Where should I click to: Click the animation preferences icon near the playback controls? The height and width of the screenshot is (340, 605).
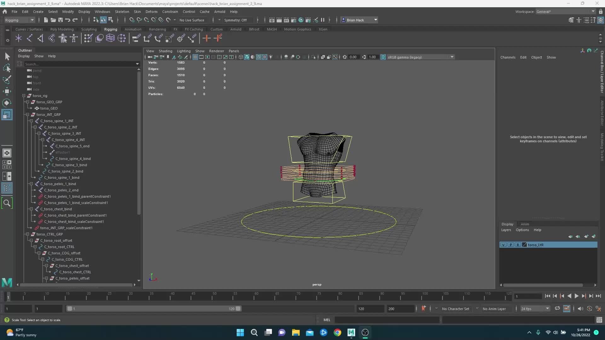pos(598,309)
